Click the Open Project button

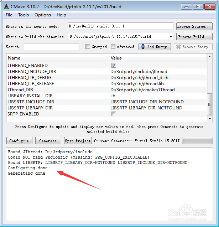click(78, 141)
